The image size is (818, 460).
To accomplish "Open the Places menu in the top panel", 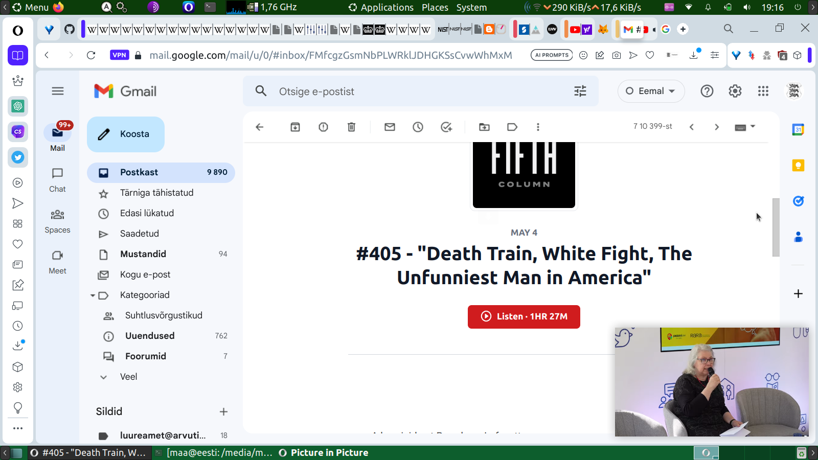I will [x=435, y=7].
